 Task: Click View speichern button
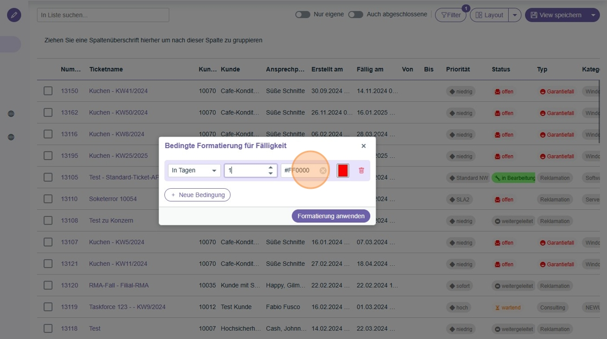click(x=556, y=15)
